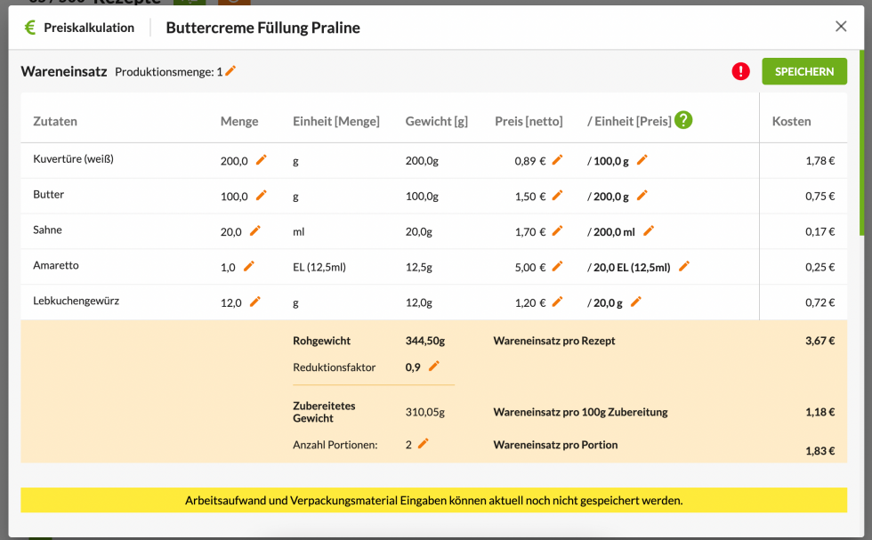Edit Lebkuchengewürz Menge pencil icon
The image size is (872, 540).
point(254,302)
